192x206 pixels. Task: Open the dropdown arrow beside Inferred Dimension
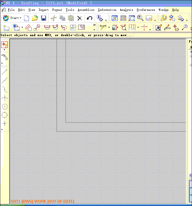click(x=109, y=27)
